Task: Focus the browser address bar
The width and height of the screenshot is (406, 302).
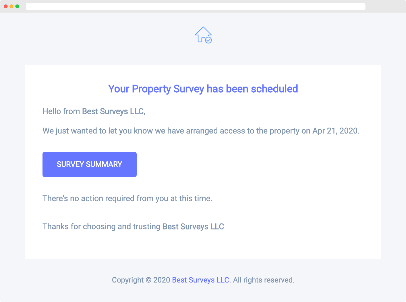Action: (x=195, y=6)
